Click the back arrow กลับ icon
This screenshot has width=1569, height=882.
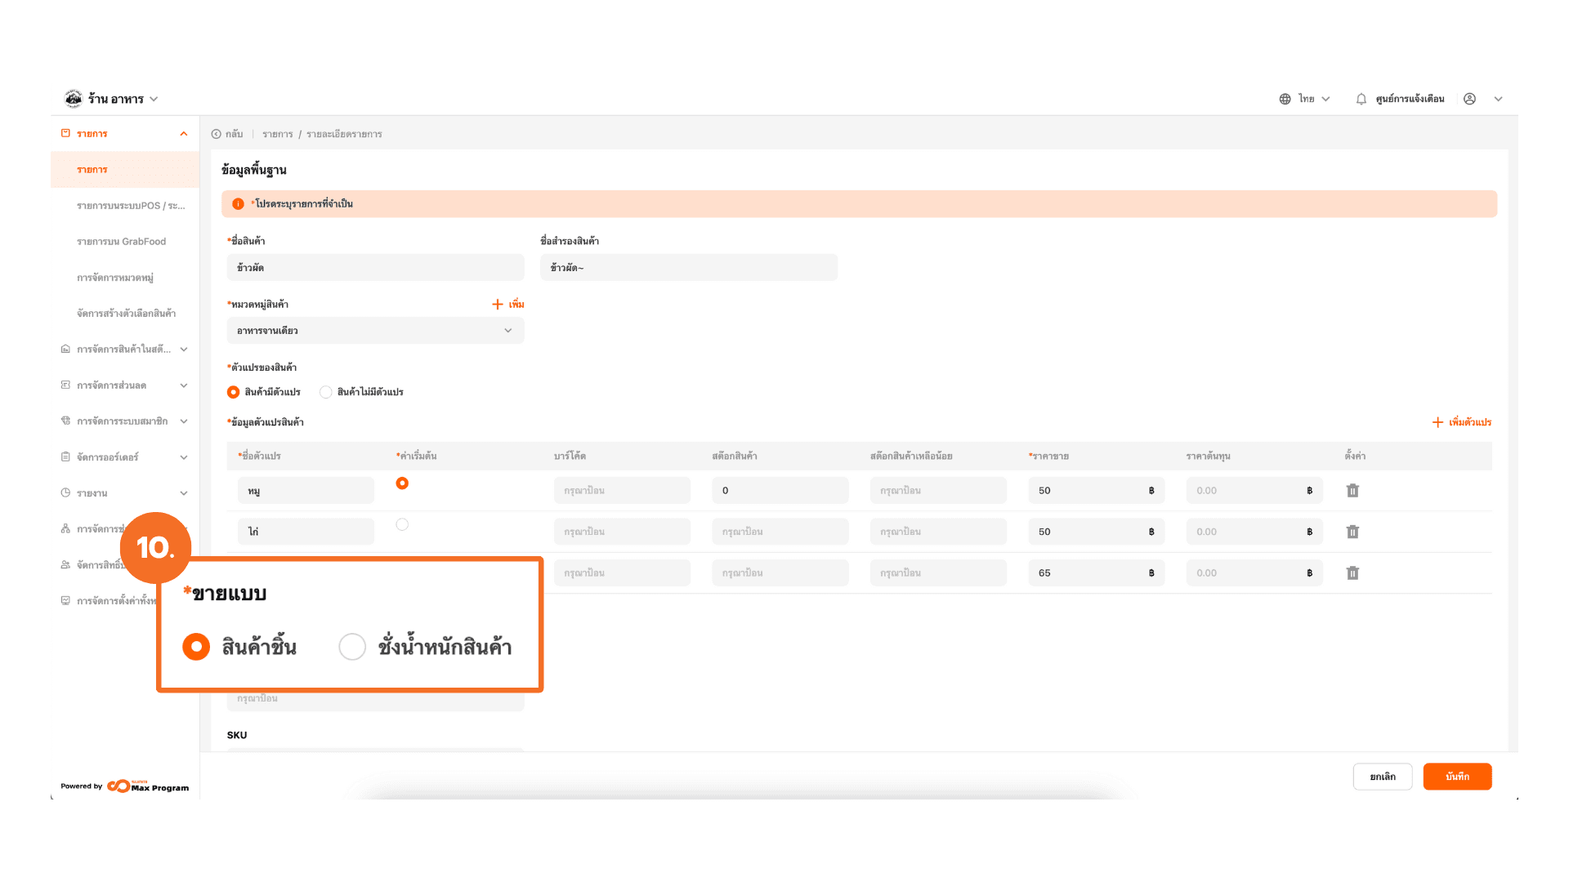click(217, 134)
